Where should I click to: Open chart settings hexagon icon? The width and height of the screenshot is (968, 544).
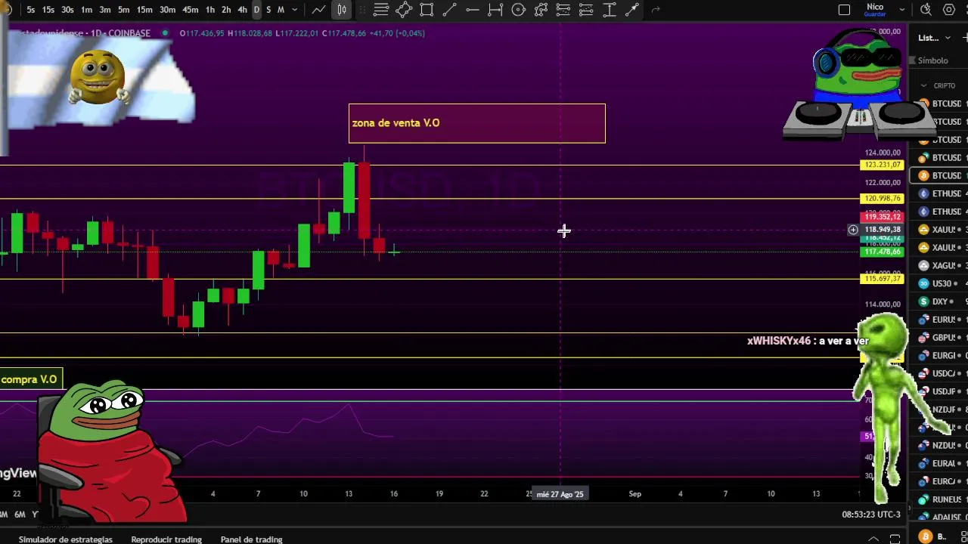[x=949, y=10]
